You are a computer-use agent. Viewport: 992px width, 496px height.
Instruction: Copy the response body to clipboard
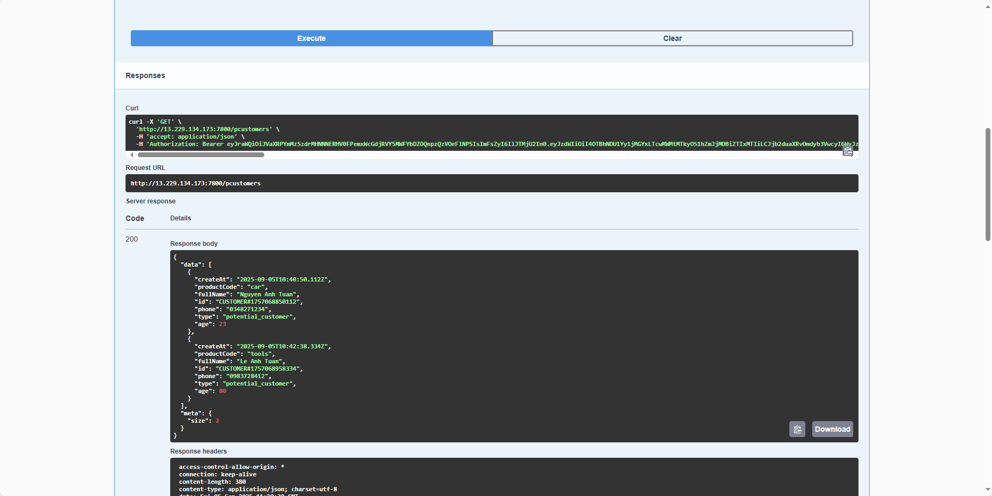pyautogui.click(x=797, y=429)
